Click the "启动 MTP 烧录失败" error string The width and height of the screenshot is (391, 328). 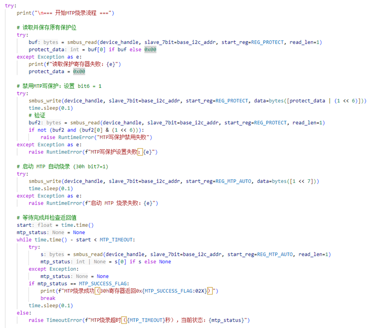[122, 203]
